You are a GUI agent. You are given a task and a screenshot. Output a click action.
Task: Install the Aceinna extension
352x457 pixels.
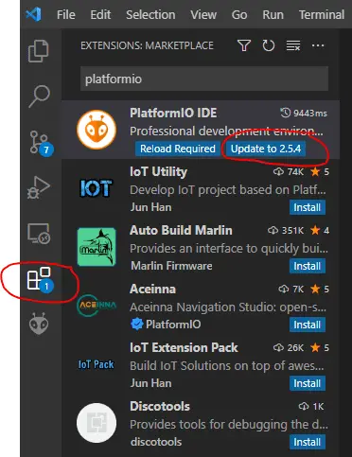click(308, 325)
